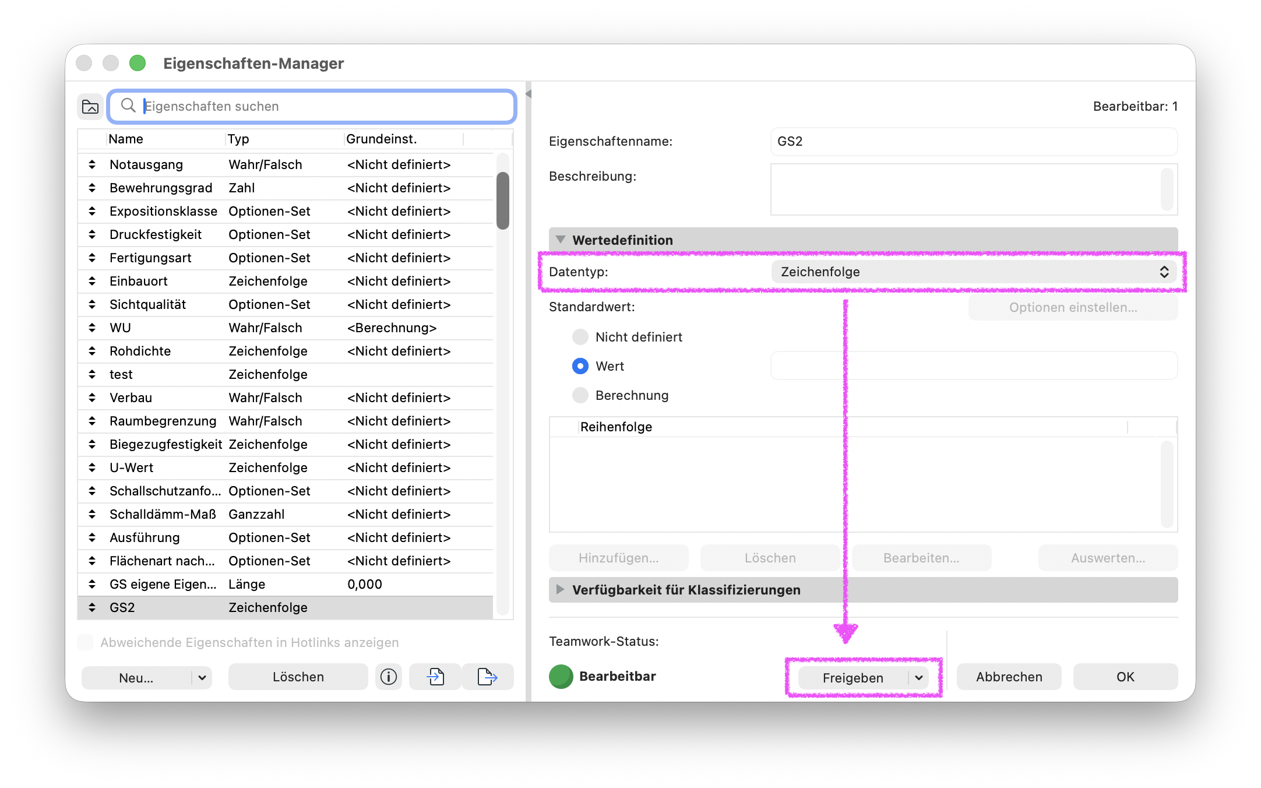Open the Freigeben dropdown arrow

click(919, 678)
